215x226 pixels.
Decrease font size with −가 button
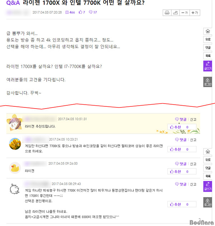pyautogui.click(x=185, y=13)
